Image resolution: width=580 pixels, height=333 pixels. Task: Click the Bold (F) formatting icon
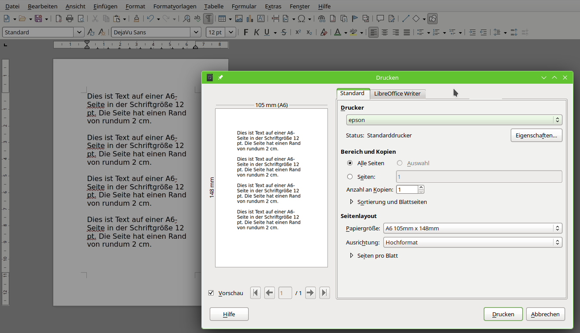tap(246, 32)
